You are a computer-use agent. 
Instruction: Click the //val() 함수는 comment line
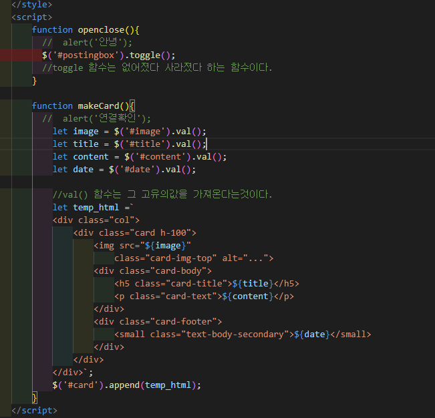pos(162,194)
